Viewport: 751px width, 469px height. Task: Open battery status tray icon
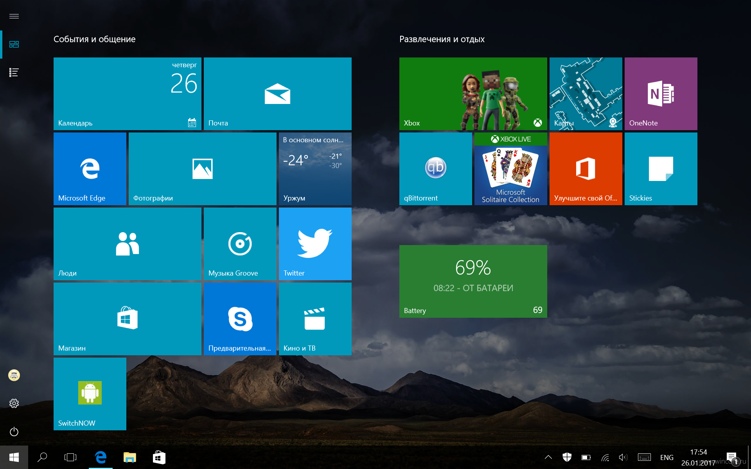(x=586, y=457)
